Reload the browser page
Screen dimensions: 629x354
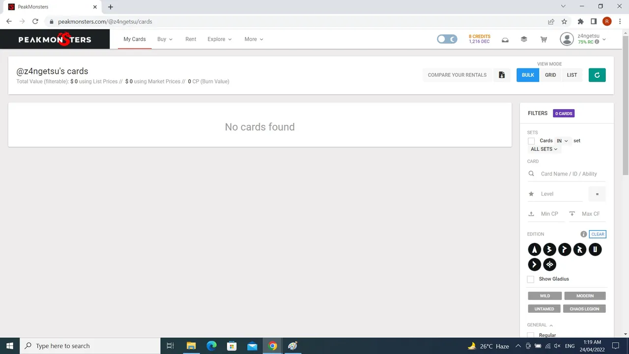coord(35,22)
